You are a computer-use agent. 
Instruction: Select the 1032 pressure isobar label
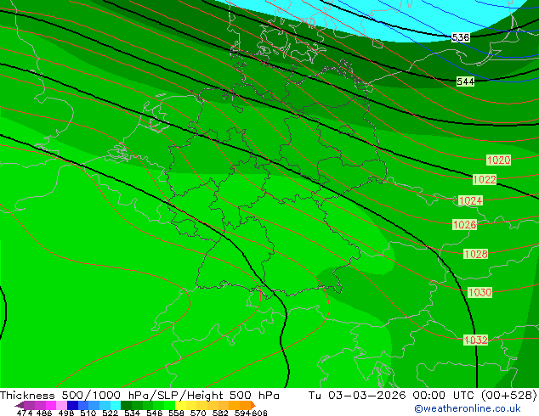tap(476, 340)
